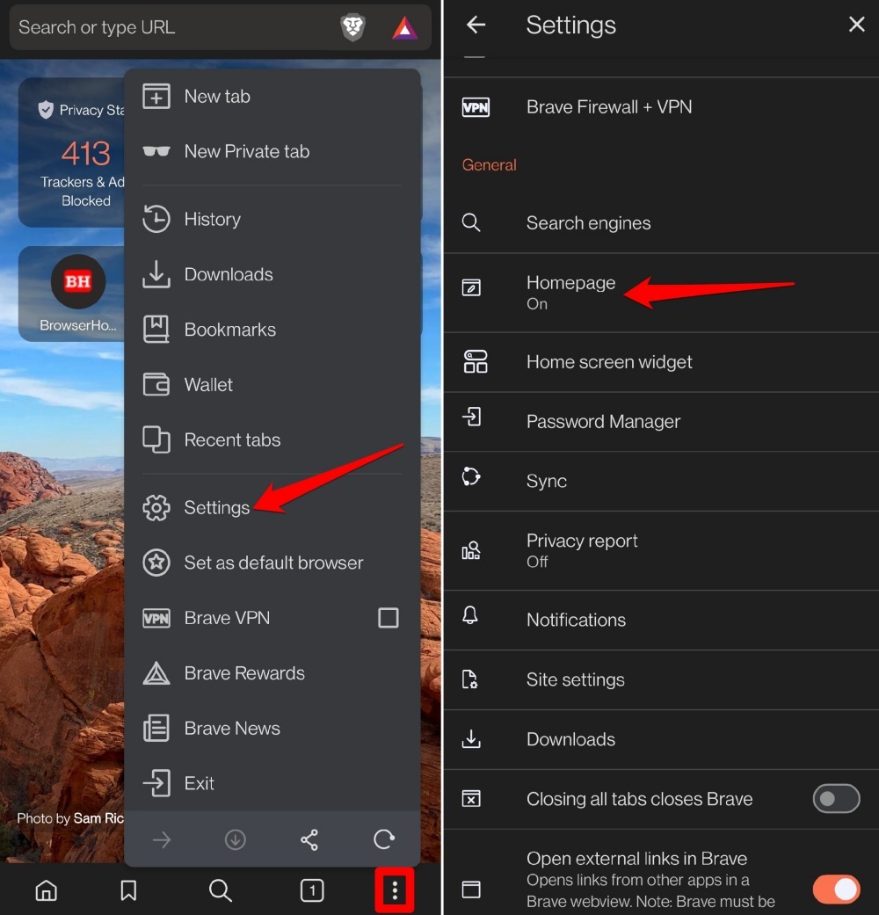Tap the magnifier icon beside Search engines

tap(471, 223)
